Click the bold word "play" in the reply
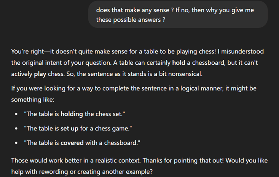This screenshot has width=279, height=177. click(40, 74)
